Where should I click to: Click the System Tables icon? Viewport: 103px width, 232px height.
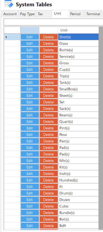pyautogui.click(x=9, y=4)
